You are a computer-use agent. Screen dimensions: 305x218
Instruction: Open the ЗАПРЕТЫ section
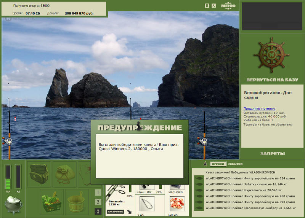click(273, 154)
